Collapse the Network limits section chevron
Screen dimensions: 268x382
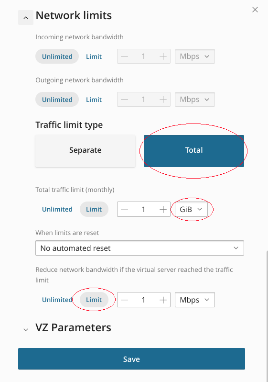click(26, 18)
